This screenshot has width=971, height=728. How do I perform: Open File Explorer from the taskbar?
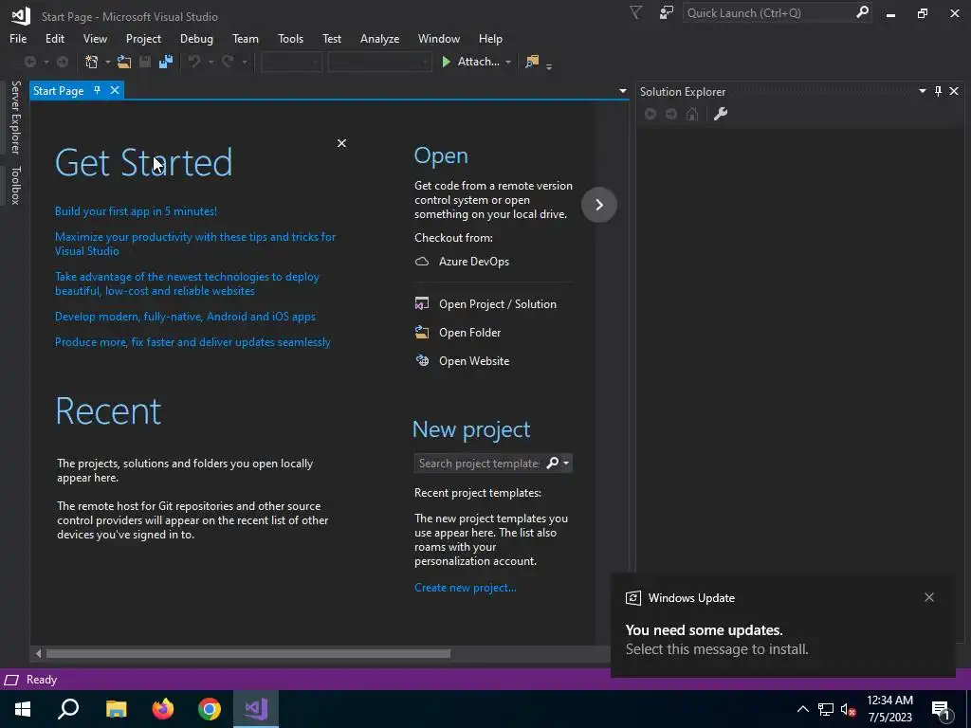[x=117, y=709]
